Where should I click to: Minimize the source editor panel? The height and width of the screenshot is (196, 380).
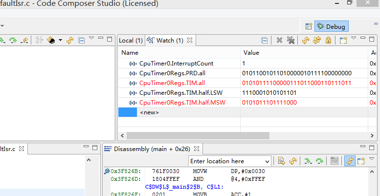pyautogui.click(x=86, y=146)
